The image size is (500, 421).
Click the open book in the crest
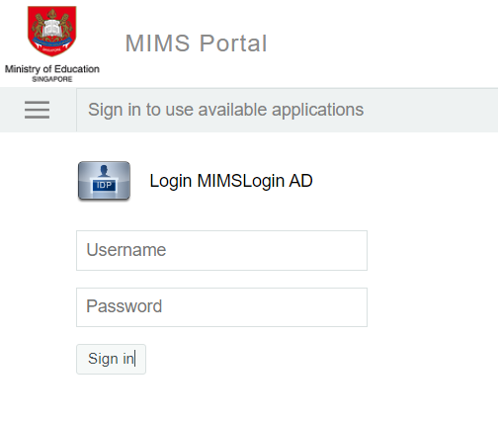pos(51,29)
